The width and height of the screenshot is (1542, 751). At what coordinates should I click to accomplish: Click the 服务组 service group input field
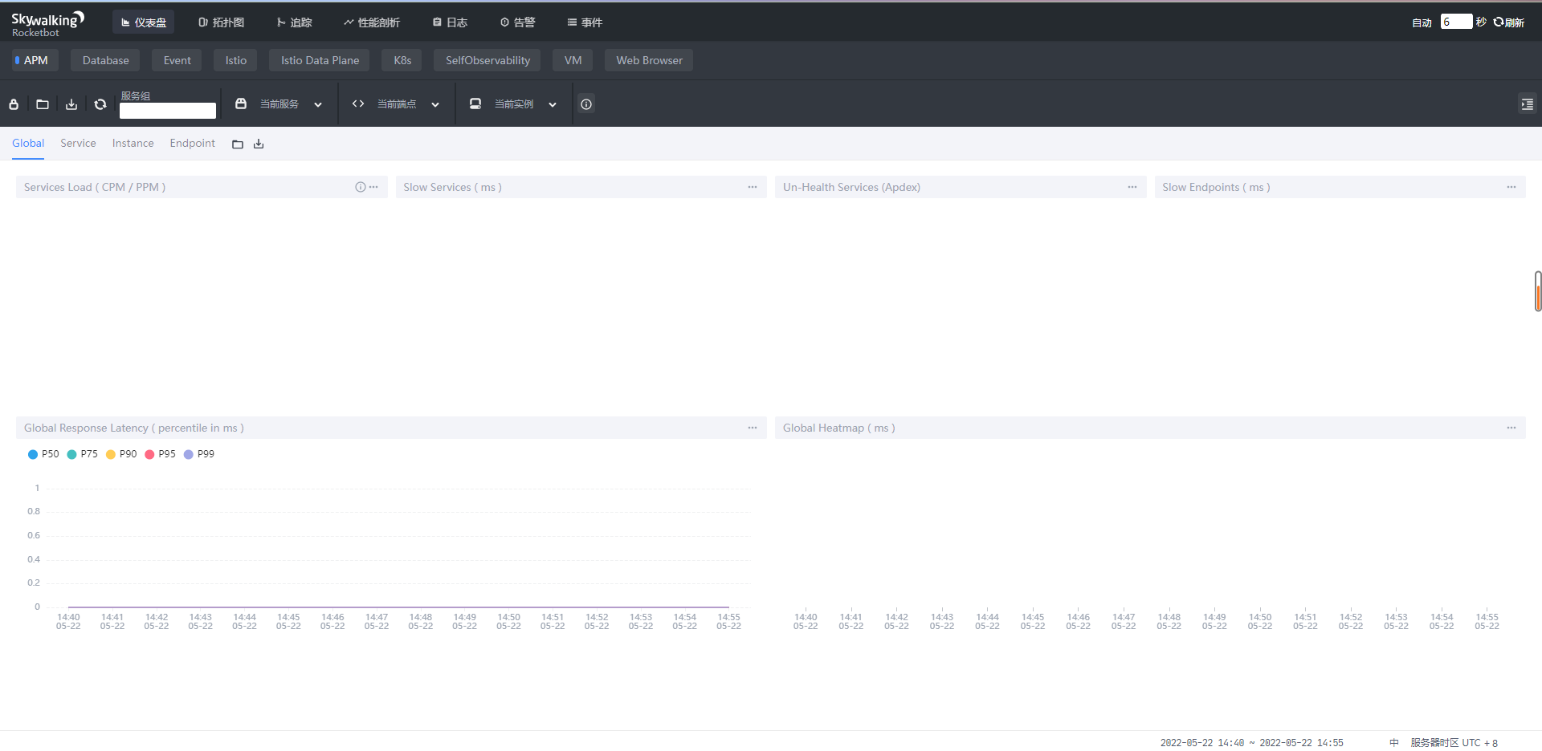point(168,111)
